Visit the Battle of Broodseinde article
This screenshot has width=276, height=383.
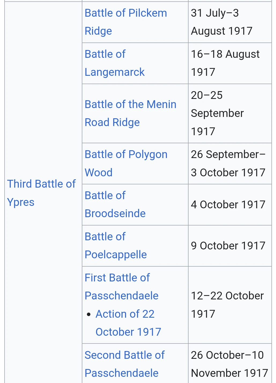(115, 205)
